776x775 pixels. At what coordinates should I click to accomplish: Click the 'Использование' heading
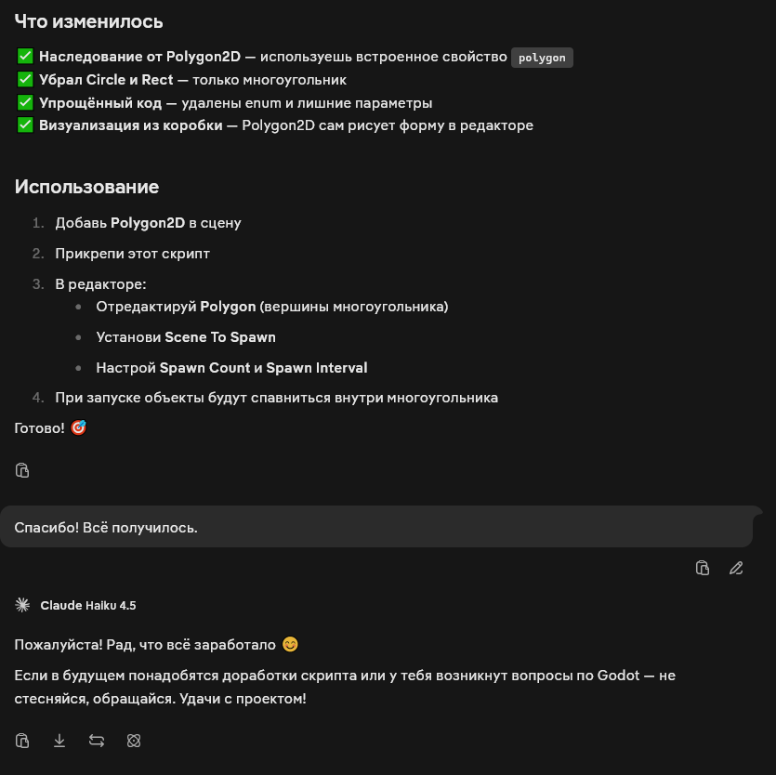tap(86, 187)
